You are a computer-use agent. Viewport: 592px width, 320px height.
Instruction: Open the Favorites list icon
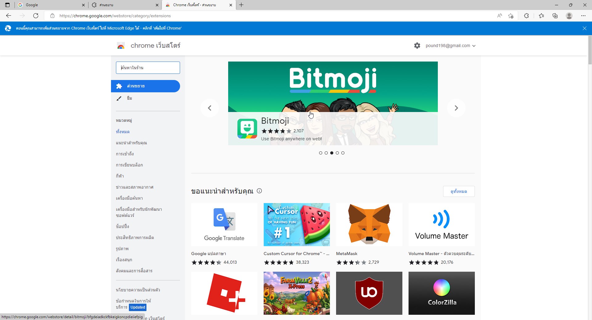tap(541, 16)
